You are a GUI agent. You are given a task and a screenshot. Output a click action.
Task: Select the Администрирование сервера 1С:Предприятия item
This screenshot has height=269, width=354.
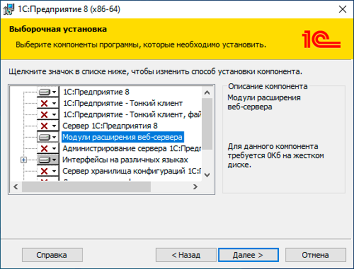(131, 148)
